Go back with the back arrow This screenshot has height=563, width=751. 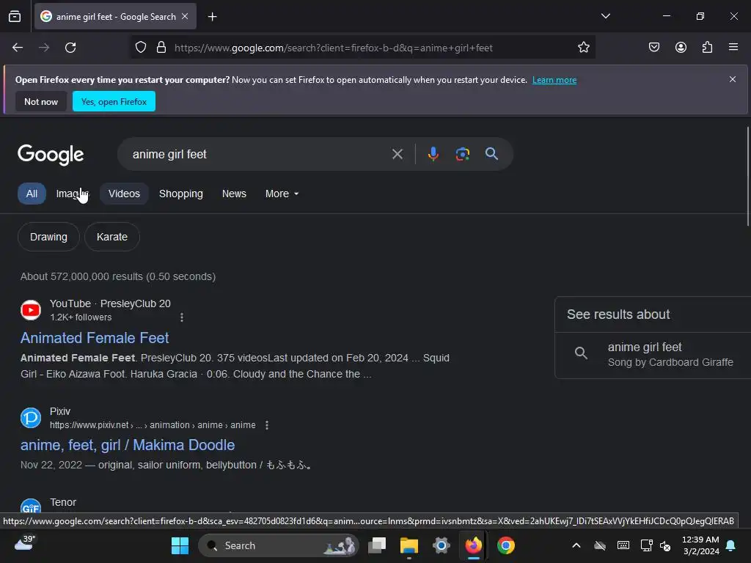[x=18, y=48]
